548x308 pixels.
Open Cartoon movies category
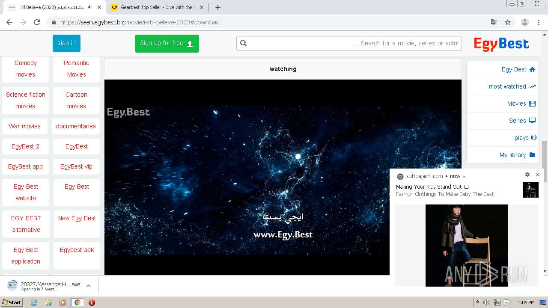click(76, 100)
